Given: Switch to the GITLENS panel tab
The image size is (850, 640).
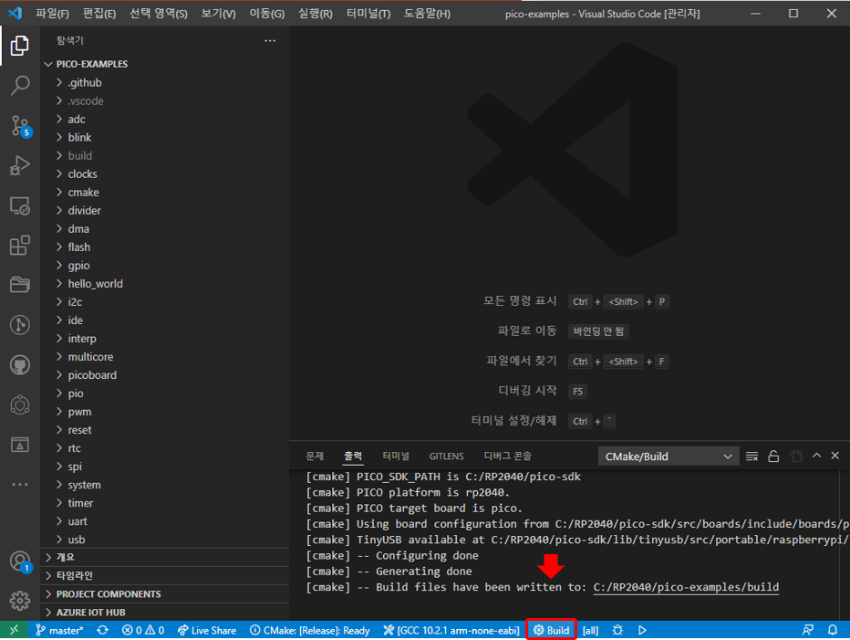Looking at the screenshot, I should [446, 456].
